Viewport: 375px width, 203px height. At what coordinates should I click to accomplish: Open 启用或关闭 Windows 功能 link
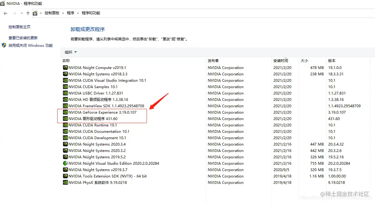click(x=31, y=46)
